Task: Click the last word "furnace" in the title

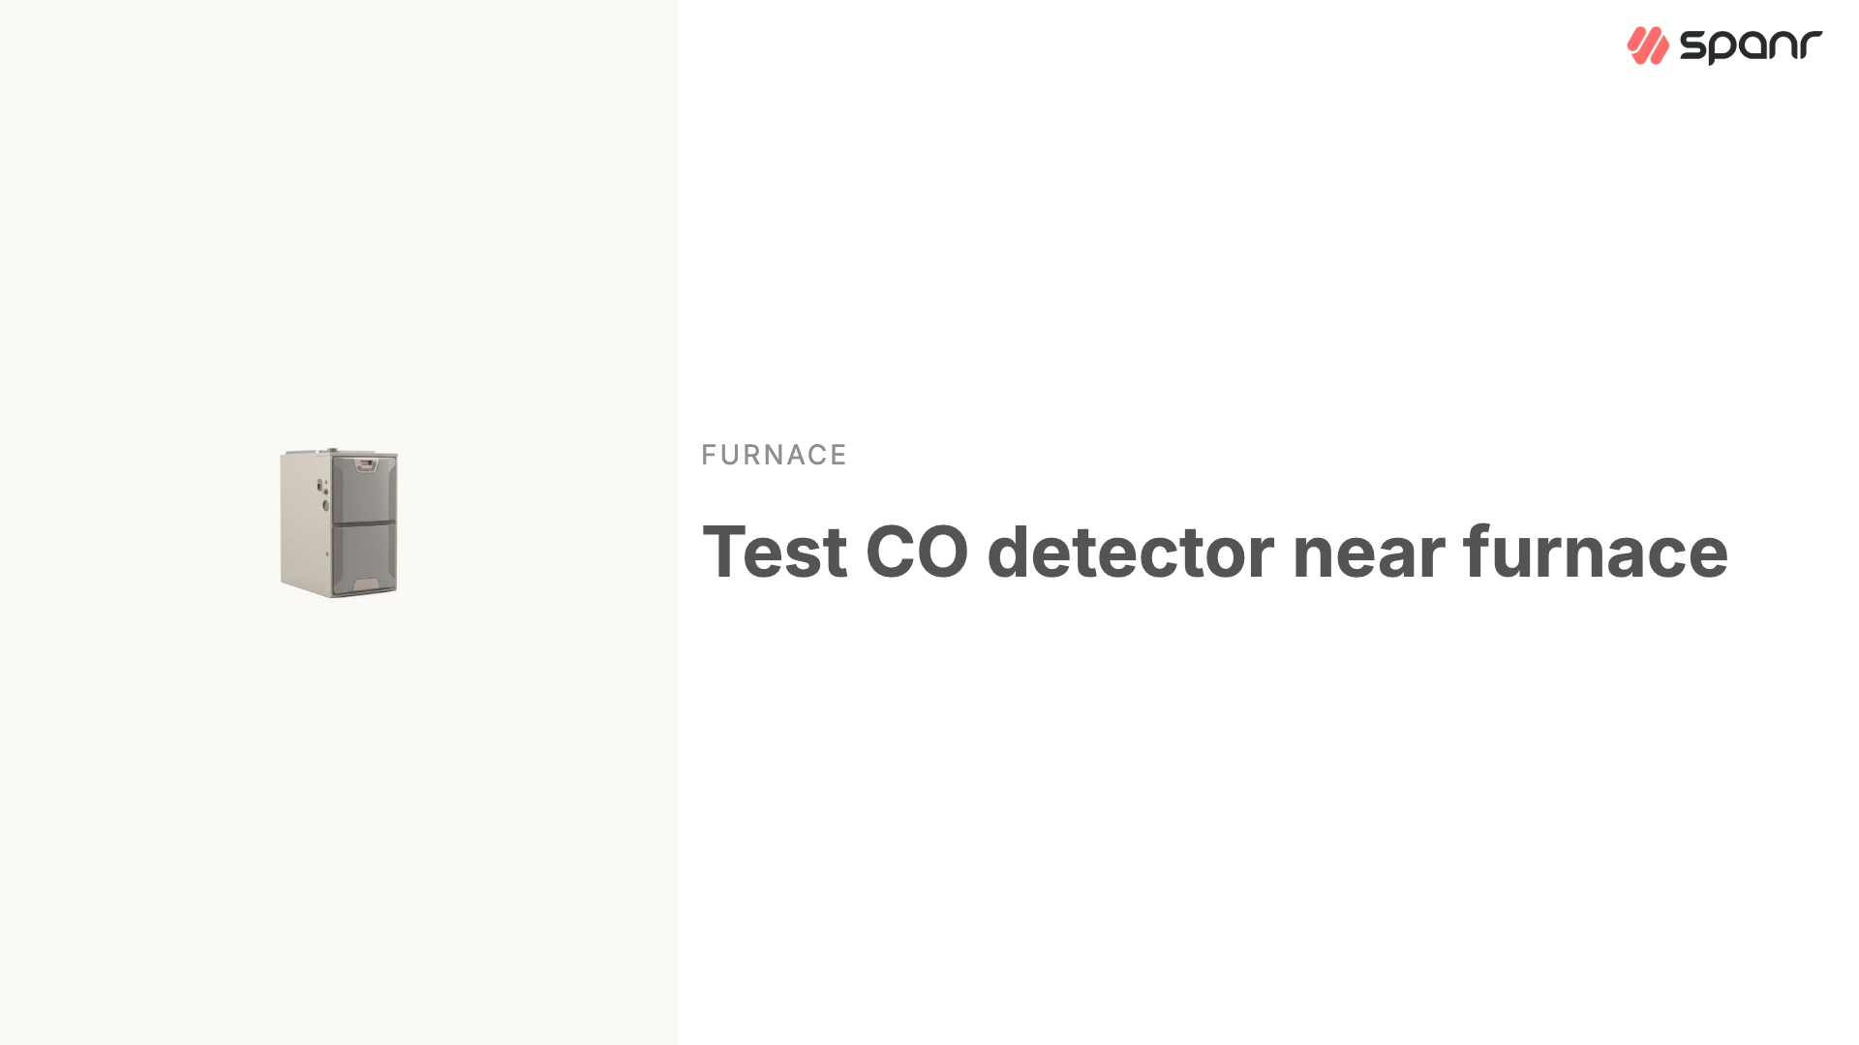Action: click(1595, 552)
